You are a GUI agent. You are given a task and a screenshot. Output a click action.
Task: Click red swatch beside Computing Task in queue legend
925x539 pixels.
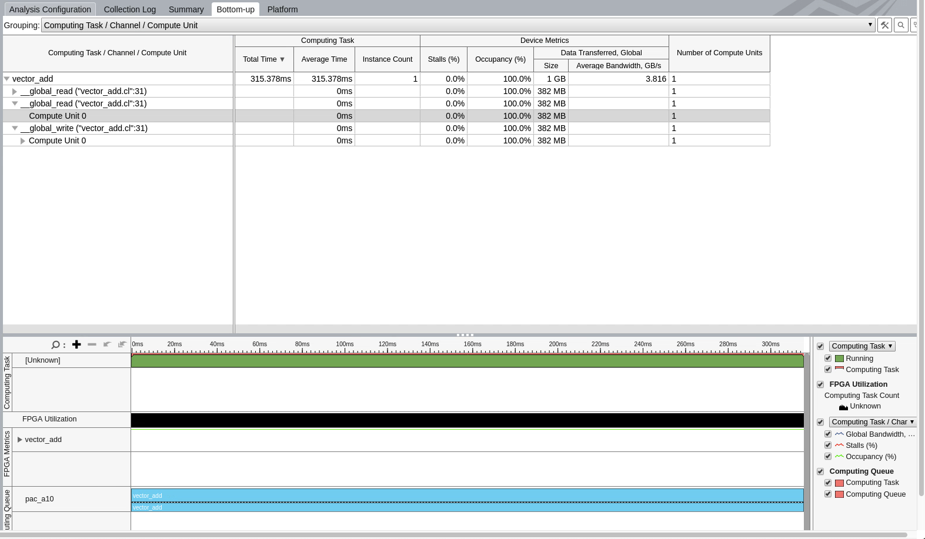(x=839, y=483)
